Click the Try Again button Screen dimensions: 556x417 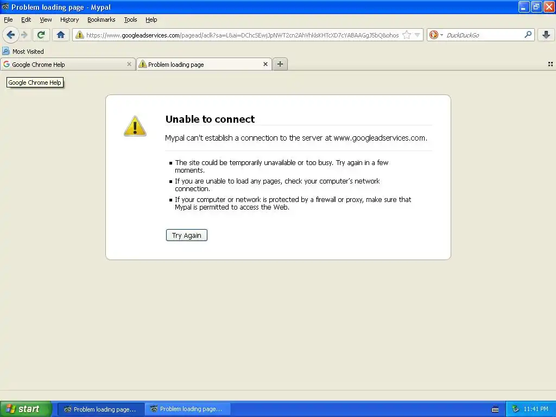187,235
